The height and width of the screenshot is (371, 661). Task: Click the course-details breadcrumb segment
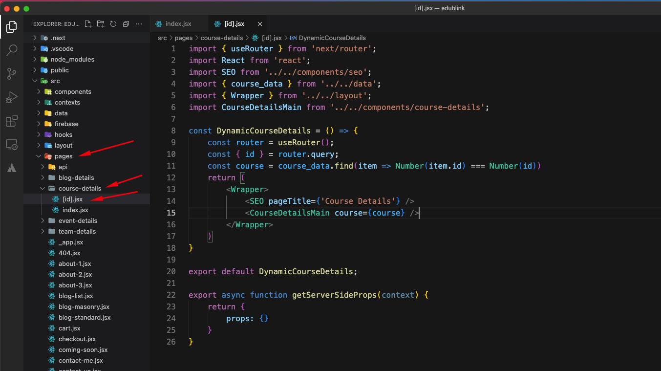(x=222, y=38)
